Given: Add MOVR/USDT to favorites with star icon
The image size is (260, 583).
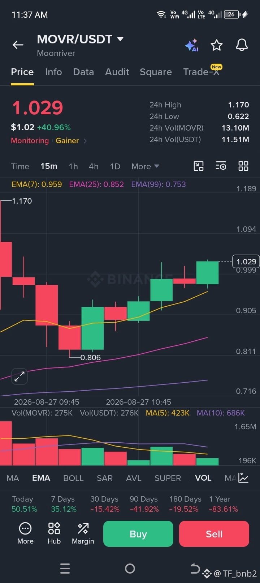Looking at the screenshot, I should click(217, 45).
